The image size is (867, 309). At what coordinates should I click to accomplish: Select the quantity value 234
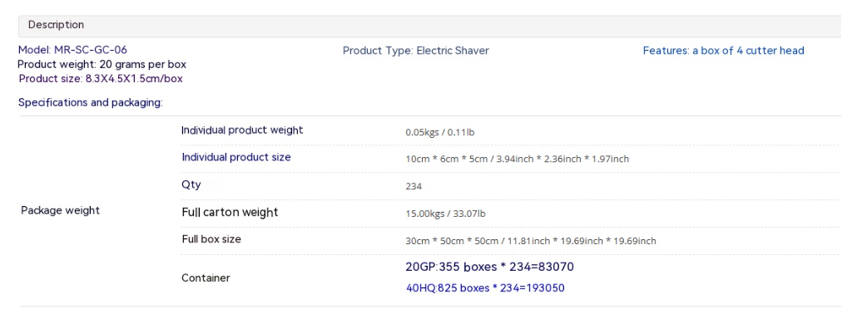(414, 187)
